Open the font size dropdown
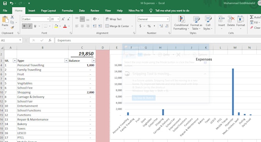261x142 pixels. coord(58,19)
